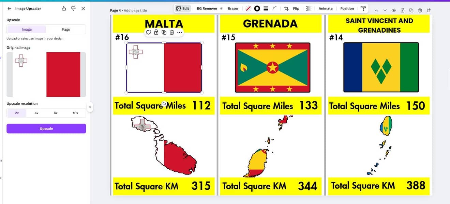
Task: Open the border weight lines icon
Action: click(266, 8)
